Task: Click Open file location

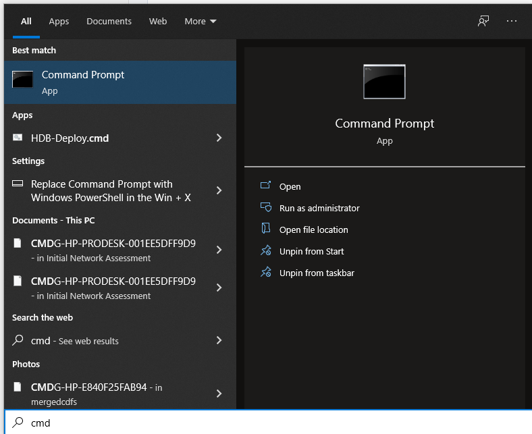Action: [x=313, y=229]
